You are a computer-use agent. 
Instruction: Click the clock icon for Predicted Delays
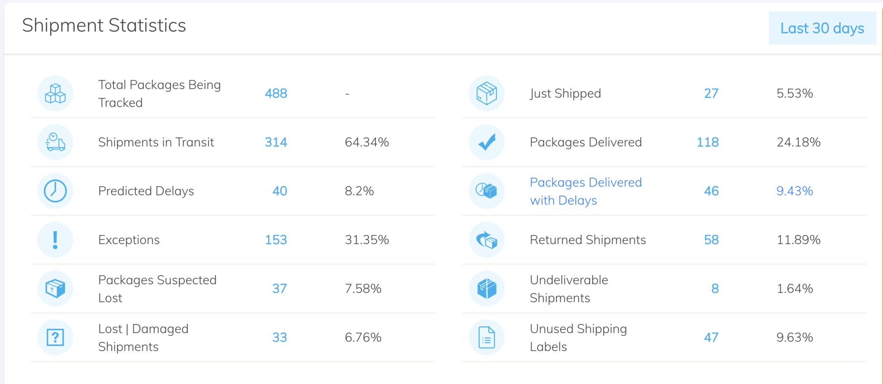55,191
